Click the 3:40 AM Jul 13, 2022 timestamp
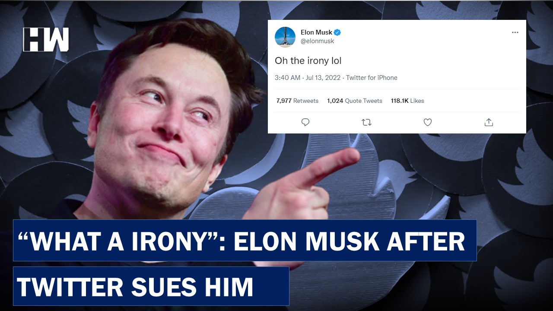The height and width of the screenshot is (311, 553). click(x=308, y=78)
